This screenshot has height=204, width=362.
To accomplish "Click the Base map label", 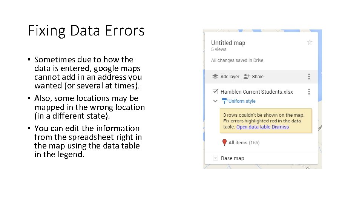I will point(233,158).
